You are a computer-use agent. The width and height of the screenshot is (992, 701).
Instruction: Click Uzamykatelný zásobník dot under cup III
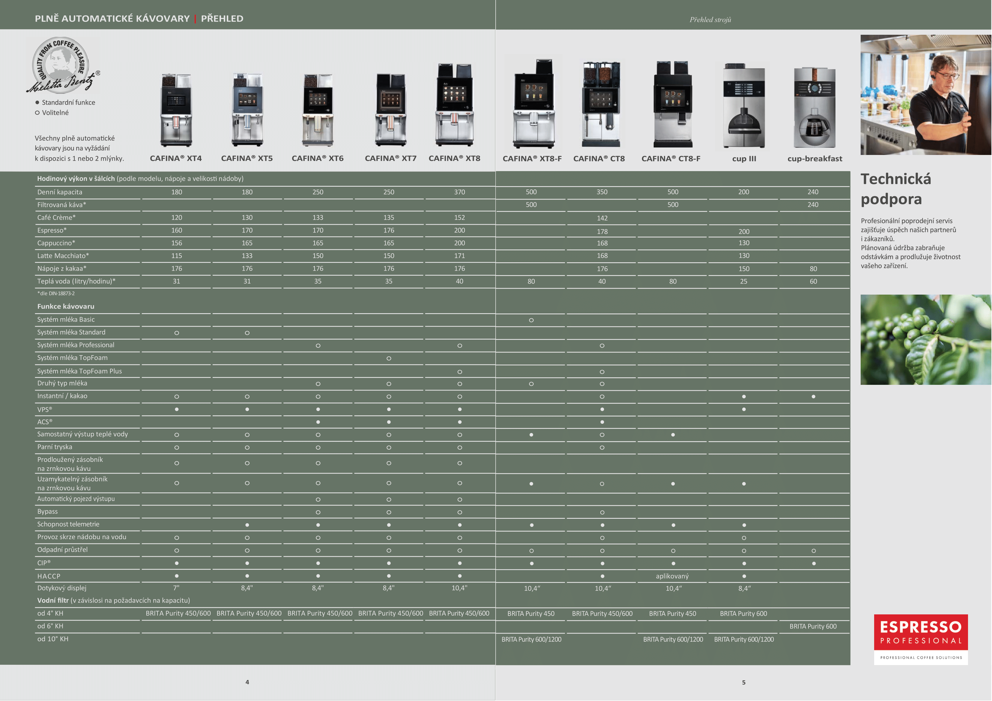pyautogui.click(x=744, y=484)
